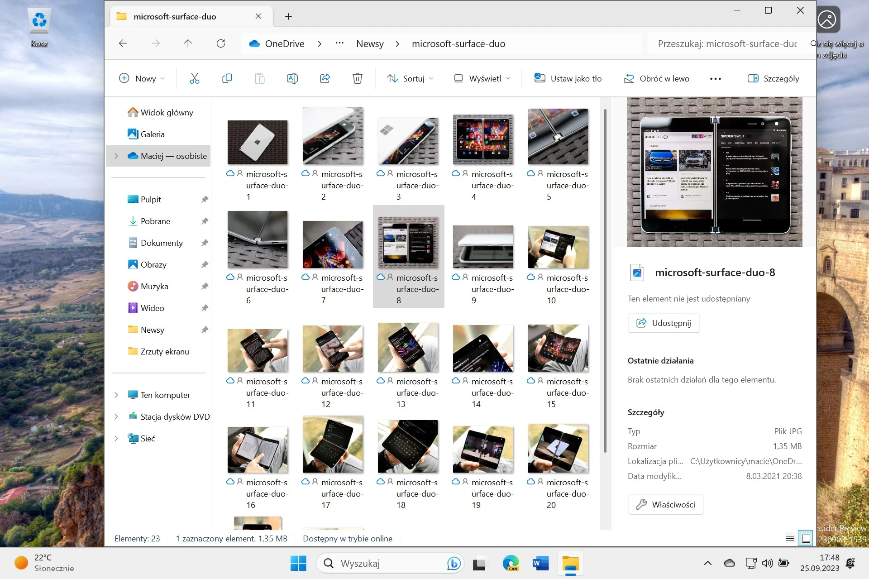869x579 pixels.
Task: Refresh the folder view
Action: [x=221, y=43]
